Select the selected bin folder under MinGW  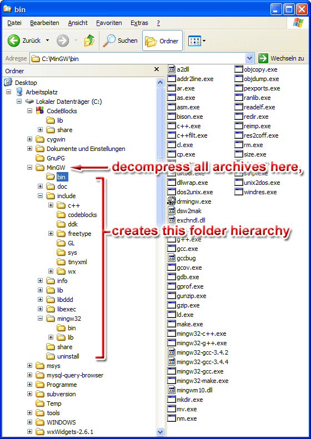(x=57, y=177)
